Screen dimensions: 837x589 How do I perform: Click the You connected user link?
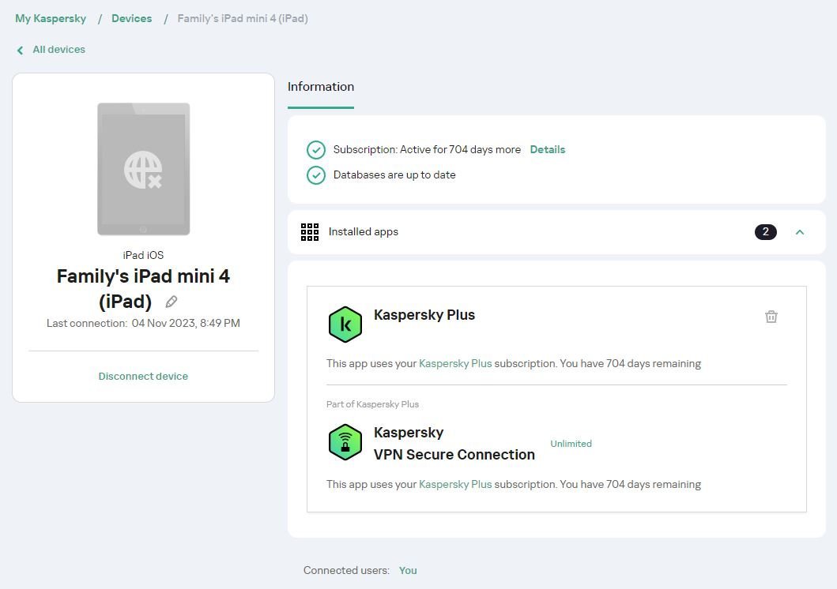[408, 570]
